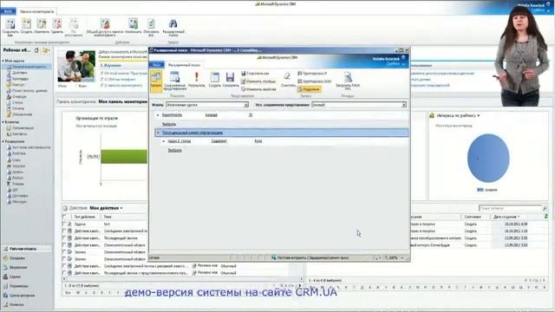Image resolution: width=555 pixels, height=312 pixels.
Task: Click search magnifier icon beside records search field
Action: [545, 208]
